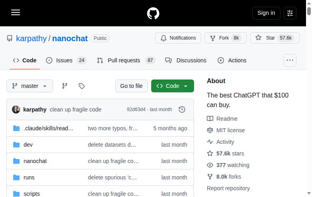Open the 8.0k forks link
This screenshot has width=312, height=197.
coord(228,177)
